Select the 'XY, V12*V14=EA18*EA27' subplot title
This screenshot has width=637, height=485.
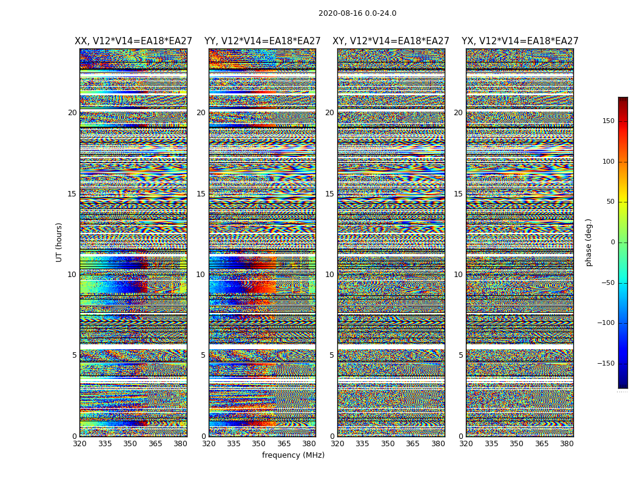391,41
